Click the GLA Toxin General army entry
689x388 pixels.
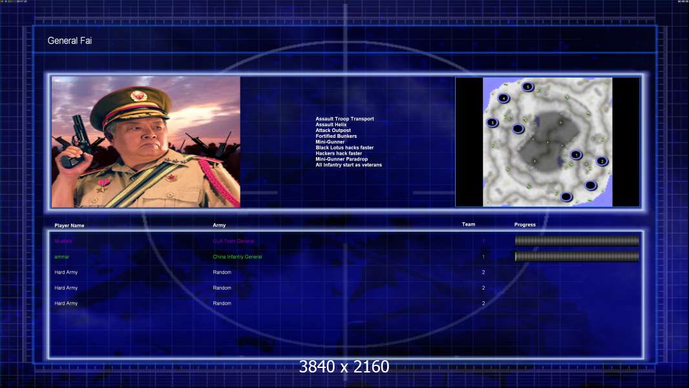click(x=234, y=241)
